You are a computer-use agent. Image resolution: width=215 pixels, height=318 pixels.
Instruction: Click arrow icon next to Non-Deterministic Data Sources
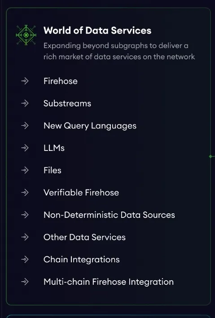25,215
